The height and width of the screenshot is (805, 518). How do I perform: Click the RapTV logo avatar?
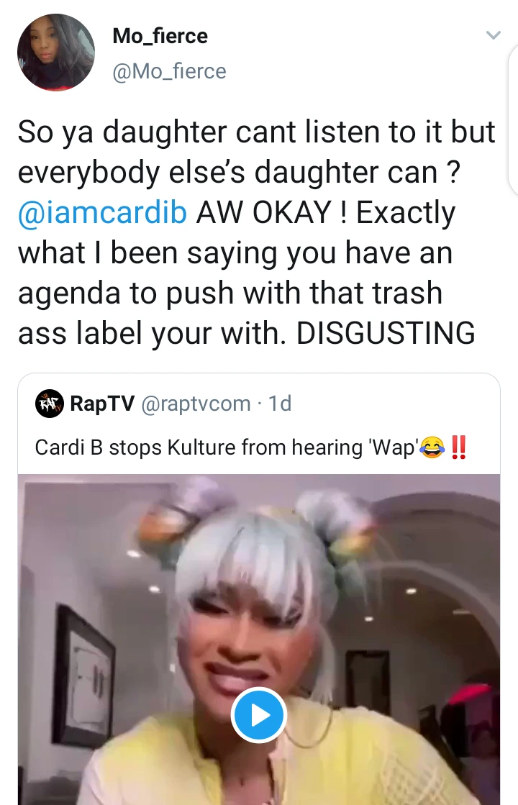[x=50, y=404]
